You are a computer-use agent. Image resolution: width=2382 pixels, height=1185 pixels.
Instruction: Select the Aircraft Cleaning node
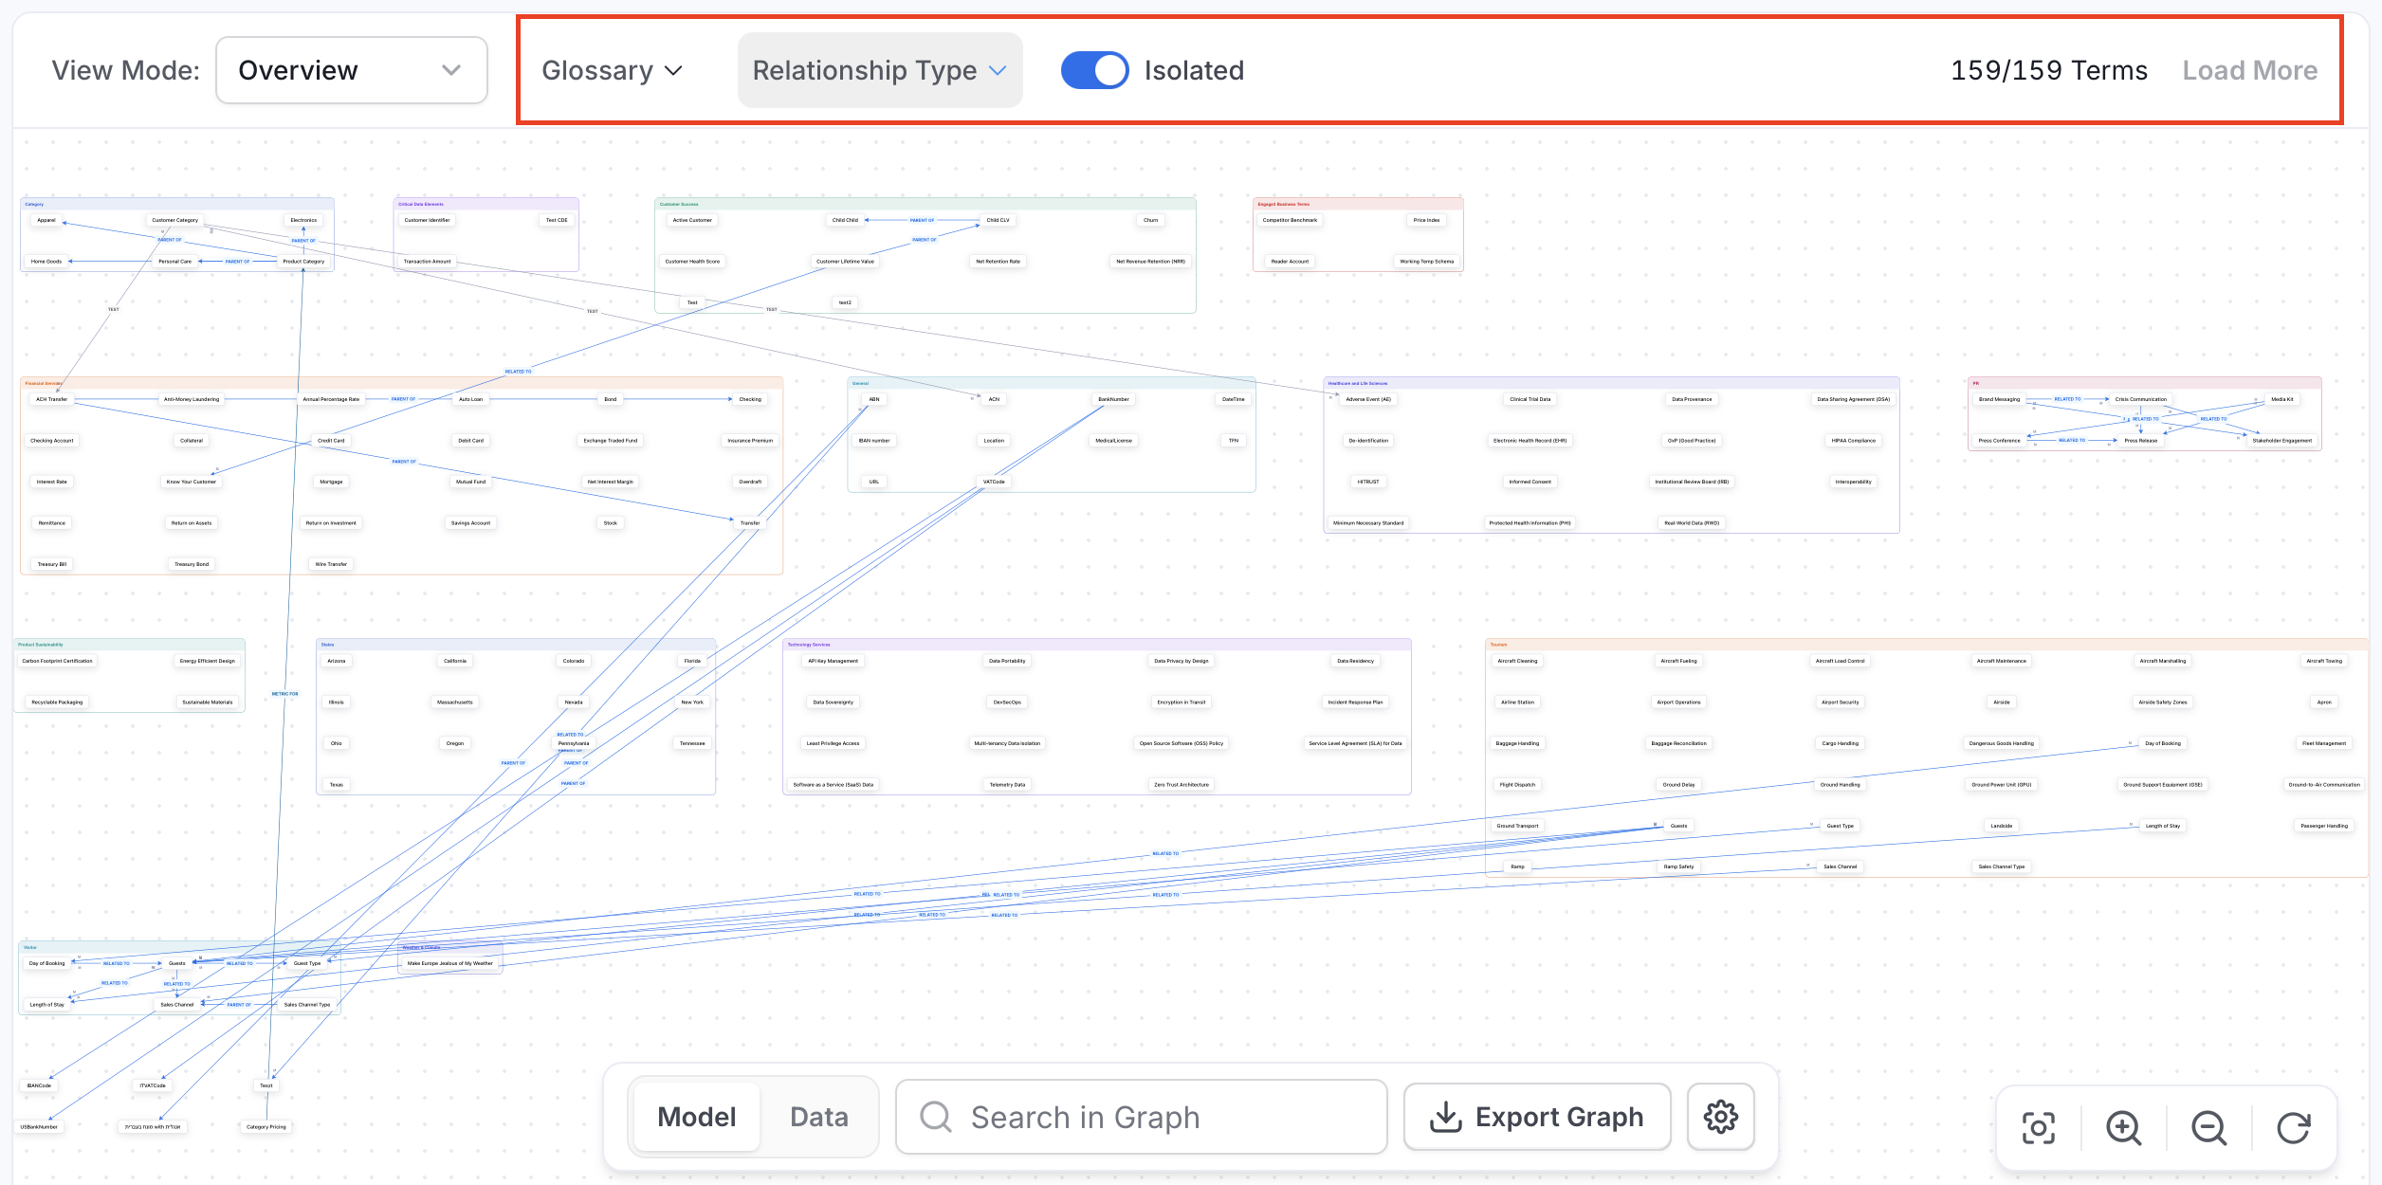1517,661
